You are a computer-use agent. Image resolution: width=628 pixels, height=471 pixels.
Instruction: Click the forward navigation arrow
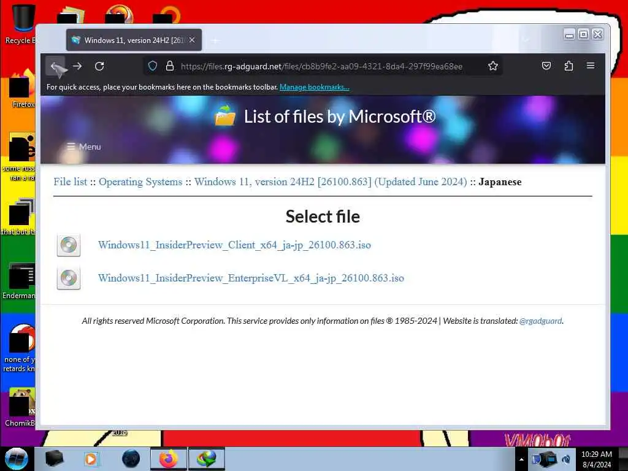(x=77, y=66)
